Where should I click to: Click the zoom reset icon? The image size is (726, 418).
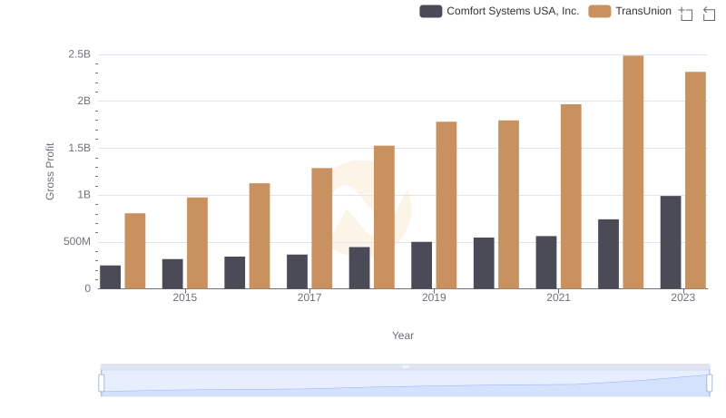[709, 14]
